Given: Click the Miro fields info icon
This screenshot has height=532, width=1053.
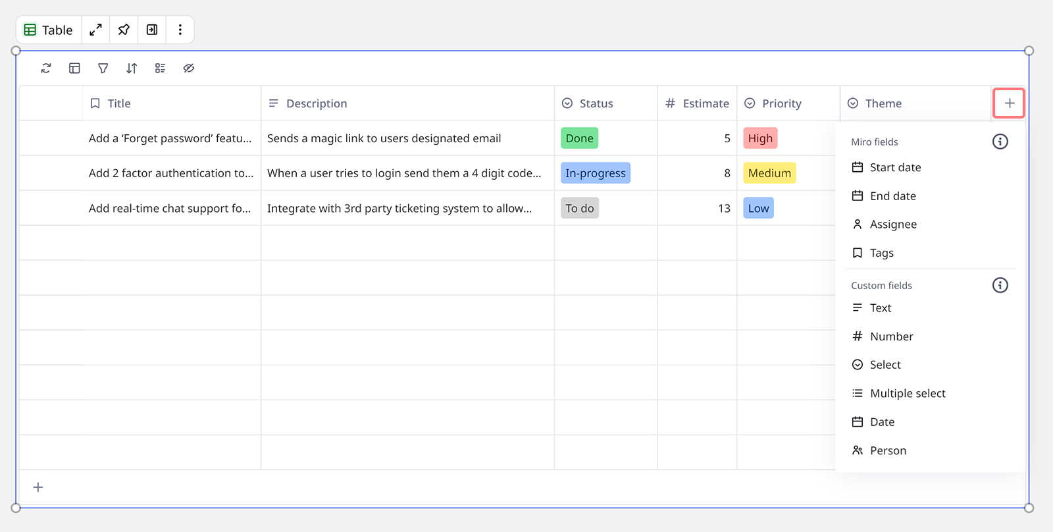Looking at the screenshot, I should point(1000,142).
